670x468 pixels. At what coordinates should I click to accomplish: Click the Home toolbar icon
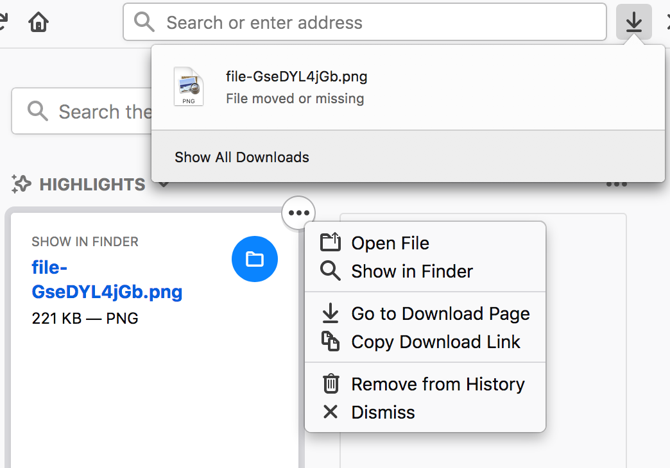(x=39, y=22)
